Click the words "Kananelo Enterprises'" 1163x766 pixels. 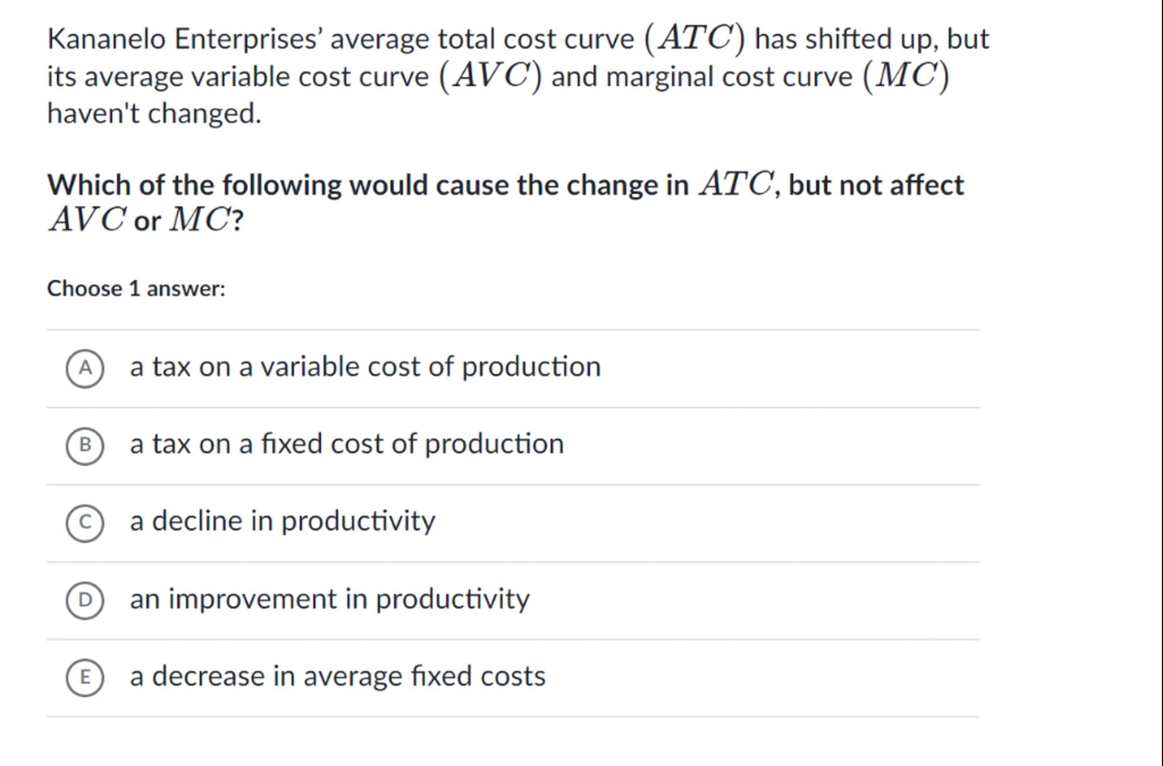coord(185,40)
